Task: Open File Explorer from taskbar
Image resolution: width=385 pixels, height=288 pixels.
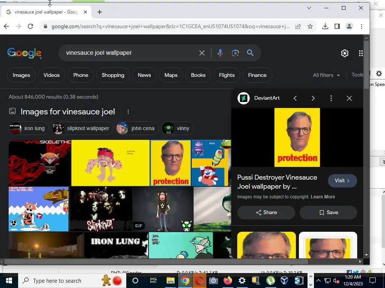Action: click(x=170, y=280)
